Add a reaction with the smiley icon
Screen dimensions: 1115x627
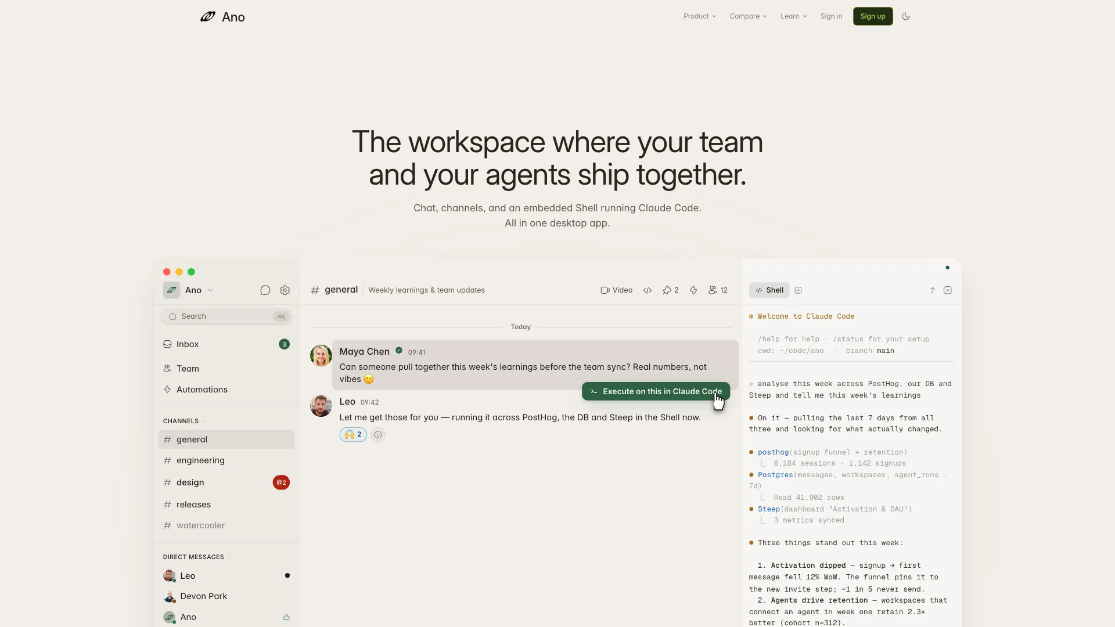pyautogui.click(x=378, y=435)
